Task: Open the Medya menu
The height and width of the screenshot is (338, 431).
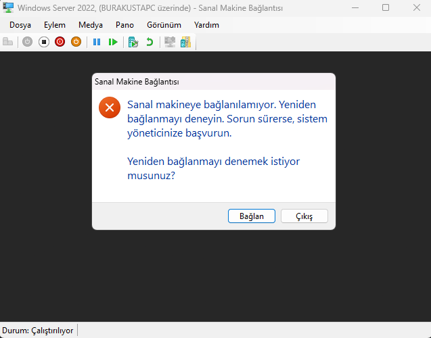Action: pos(91,25)
